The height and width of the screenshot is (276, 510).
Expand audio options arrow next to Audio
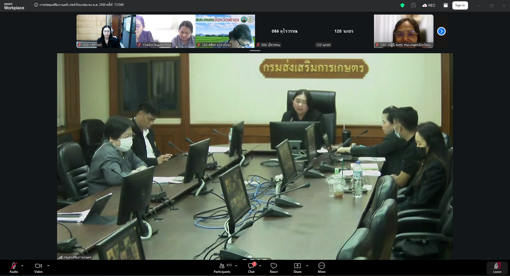22,266
